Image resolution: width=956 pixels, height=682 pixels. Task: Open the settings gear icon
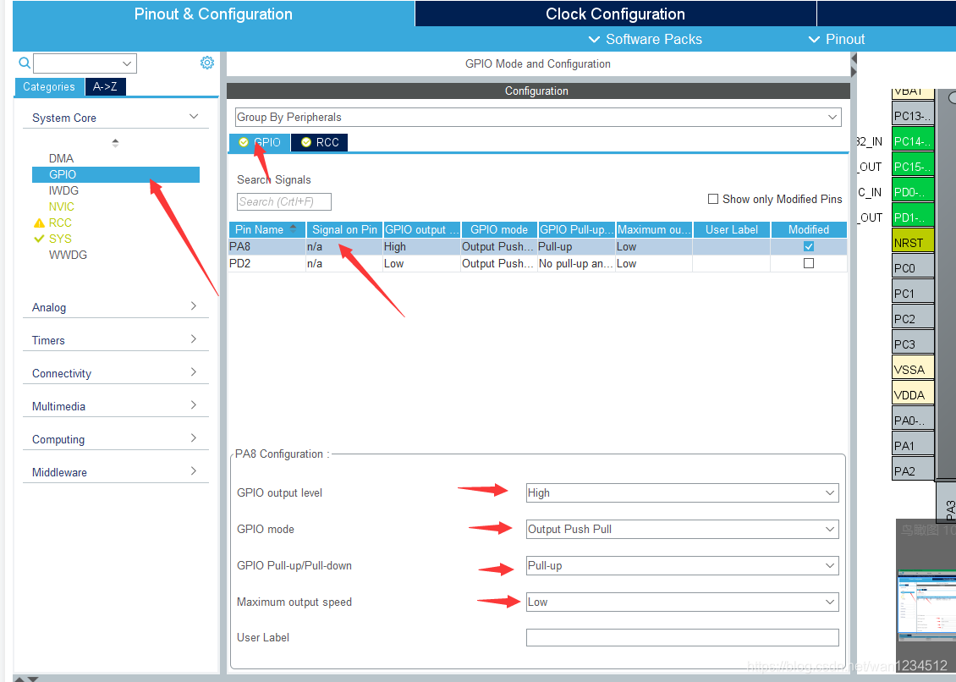pyautogui.click(x=207, y=63)
